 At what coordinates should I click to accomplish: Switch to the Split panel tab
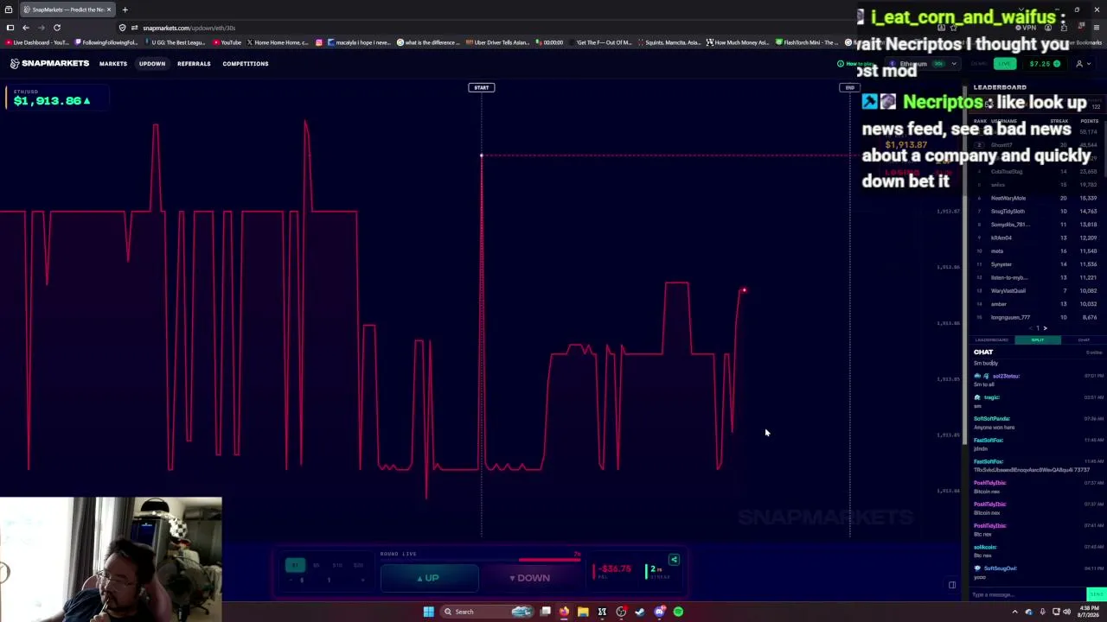[x=1037, y=340]
